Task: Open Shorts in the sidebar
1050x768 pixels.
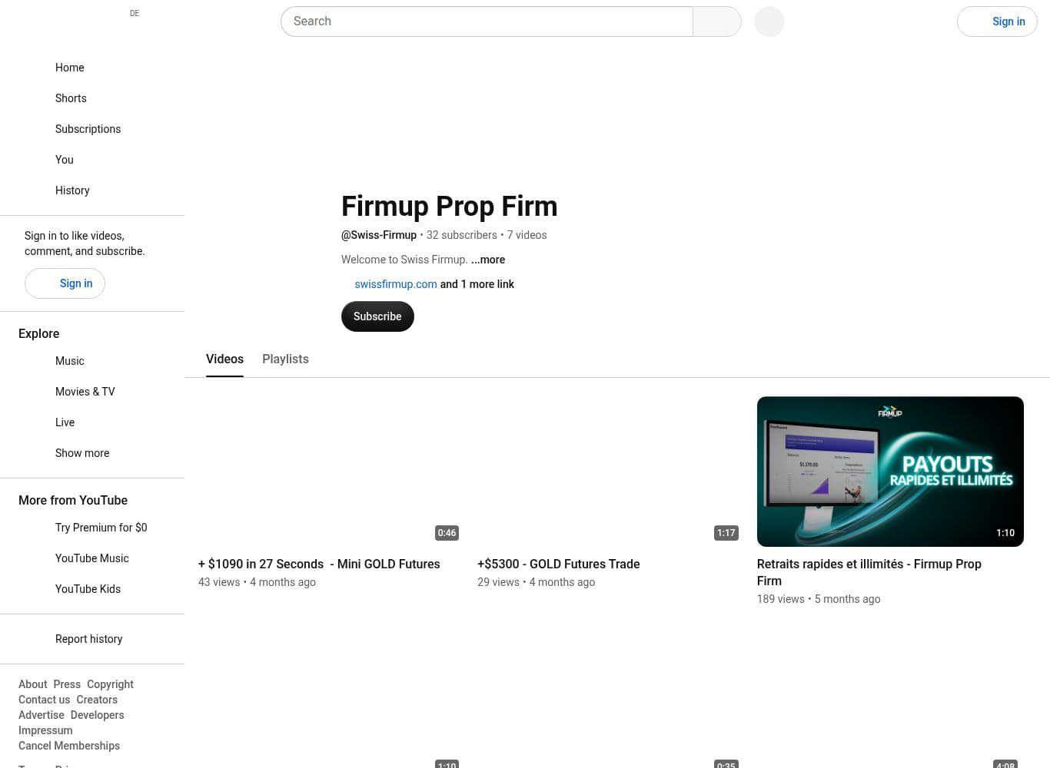Action: (92, 98)
